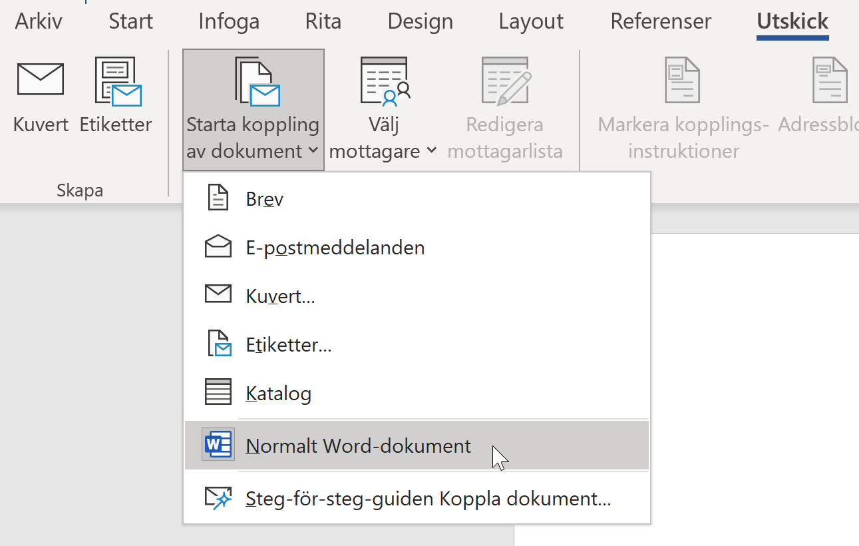Viewport: 859px width, 546px height.
Task: Click the Markera kopplingsinstruktioner icon
Action: tap(683, 80)
